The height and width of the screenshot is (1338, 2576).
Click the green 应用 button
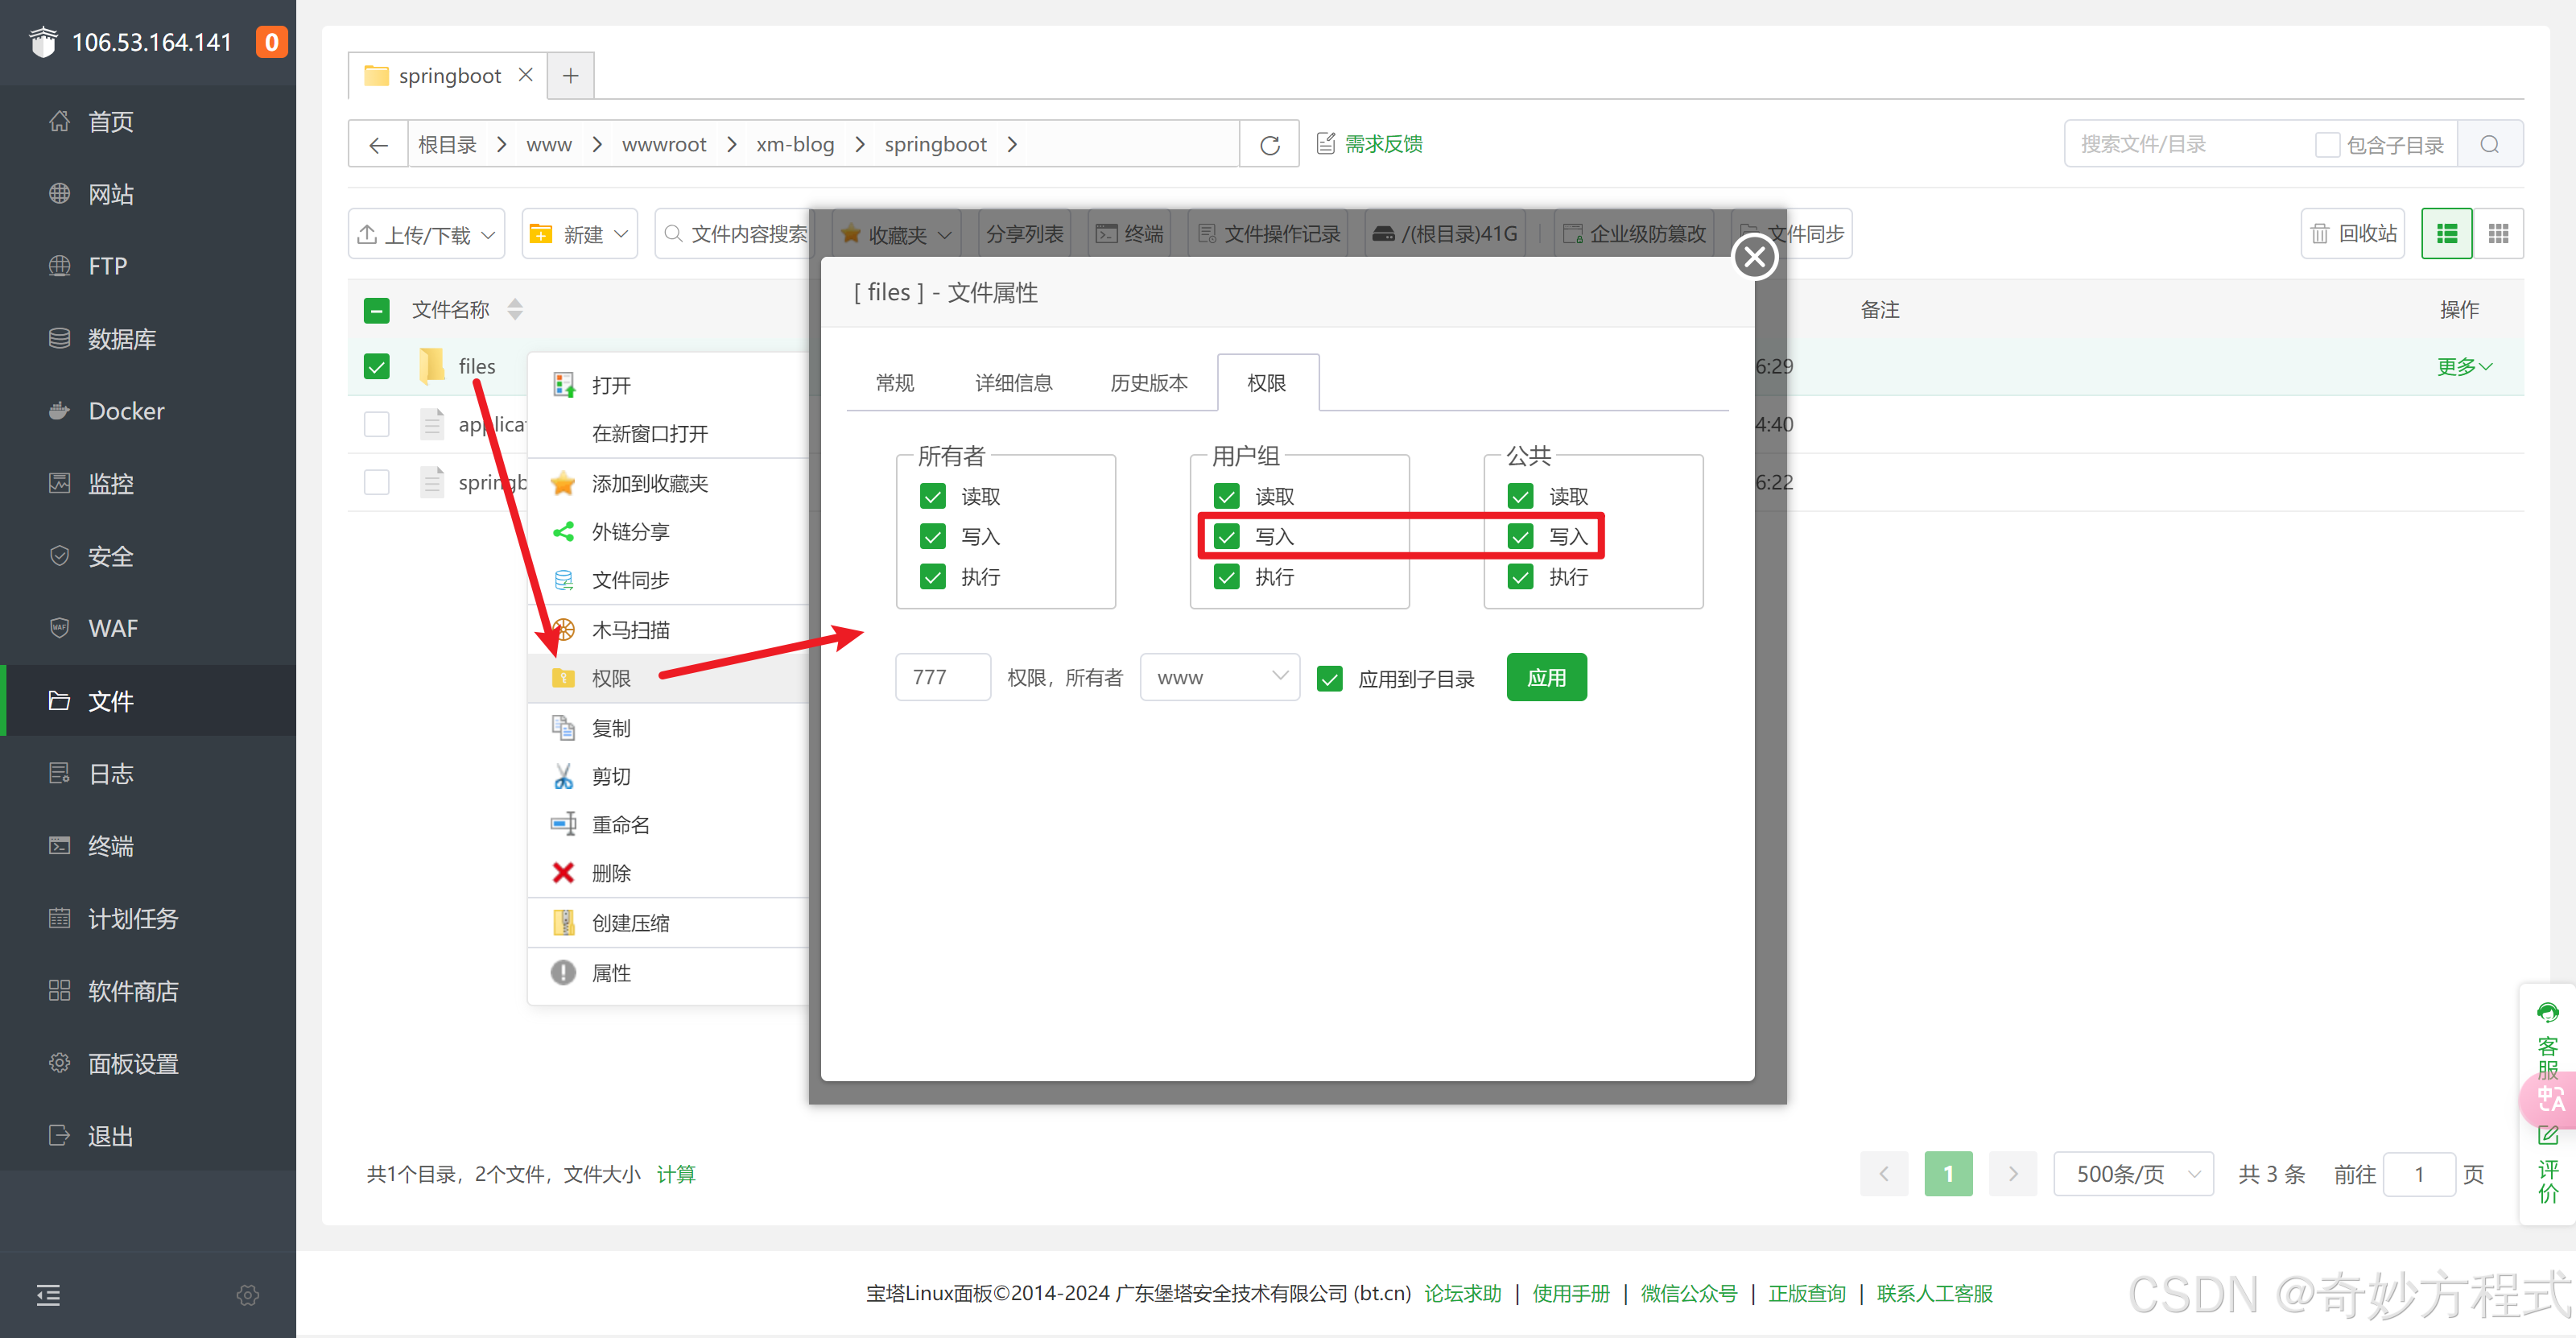point(1546,677)
